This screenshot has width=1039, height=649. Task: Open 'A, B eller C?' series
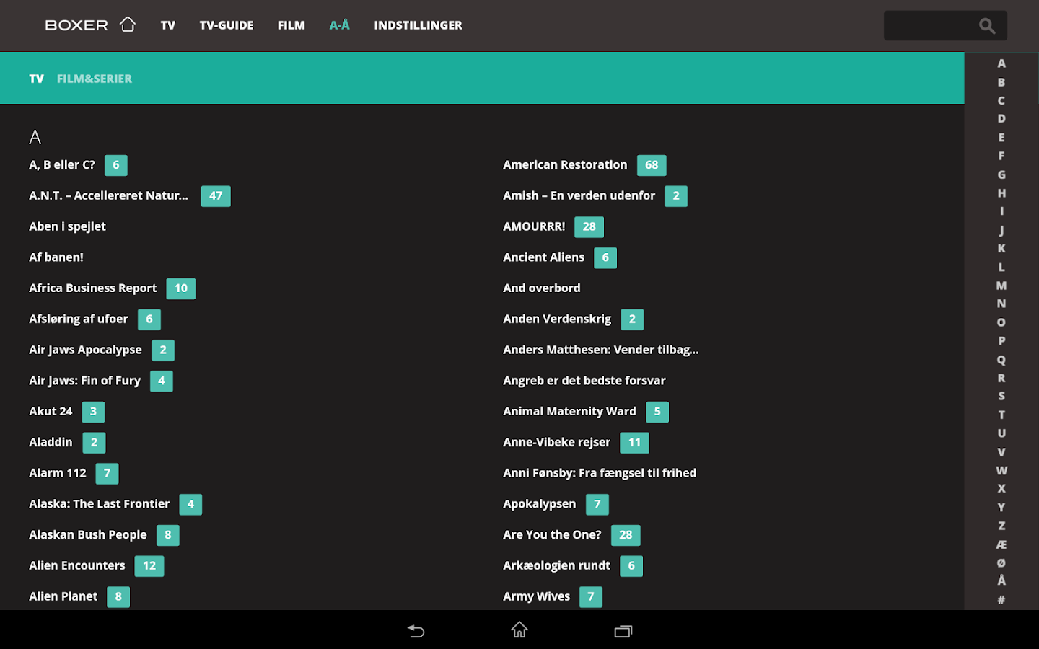point(62,165)
